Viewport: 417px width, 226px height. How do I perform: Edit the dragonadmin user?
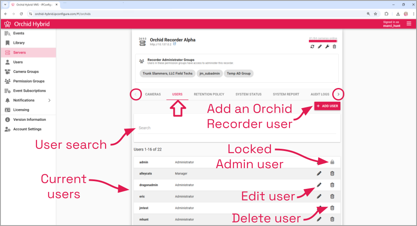319,185
